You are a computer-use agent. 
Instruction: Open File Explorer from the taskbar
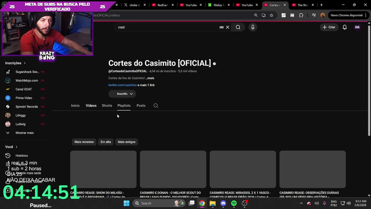(x=212, y=203)
